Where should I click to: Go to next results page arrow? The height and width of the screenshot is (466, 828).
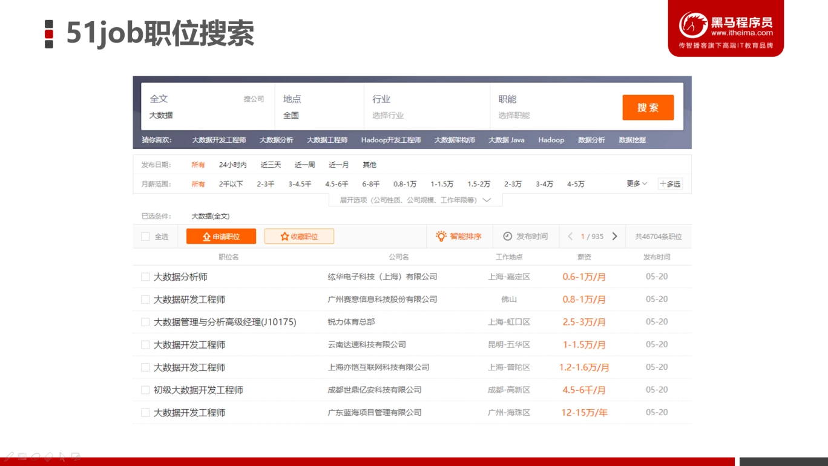pyautogui.click(x=615, y=237)
